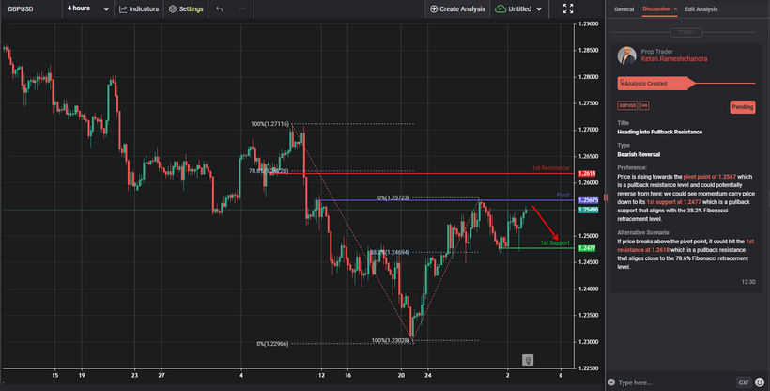Click the 1.29000 price axis value

tap(589, 23)
